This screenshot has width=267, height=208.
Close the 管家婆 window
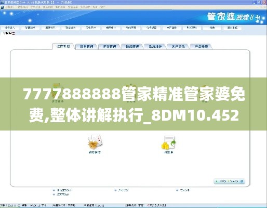coord(264,3)
